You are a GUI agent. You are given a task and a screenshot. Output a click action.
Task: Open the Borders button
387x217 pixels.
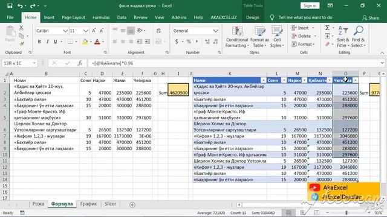[70, 42]
